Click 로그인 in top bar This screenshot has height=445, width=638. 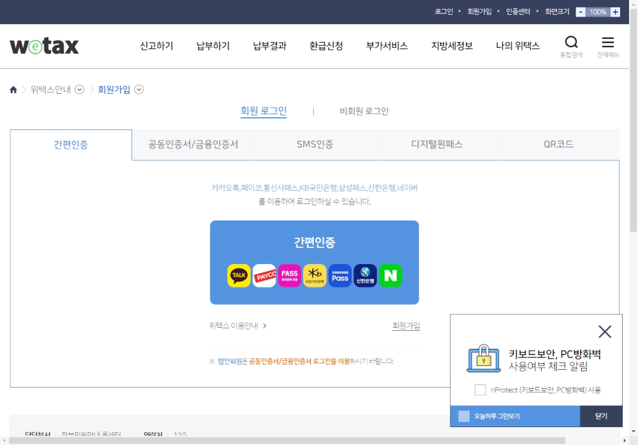443,12
